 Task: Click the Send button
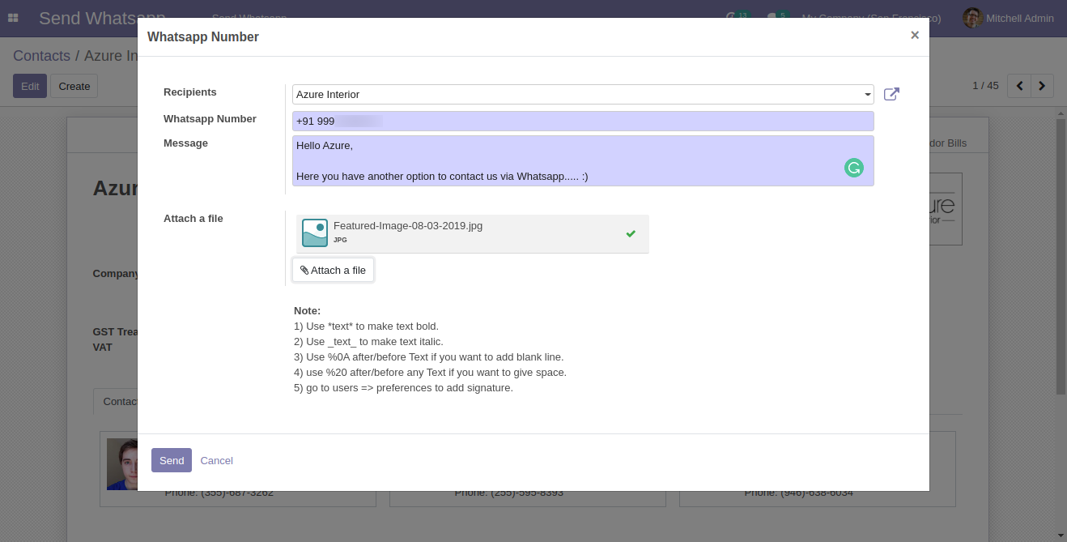172,460
